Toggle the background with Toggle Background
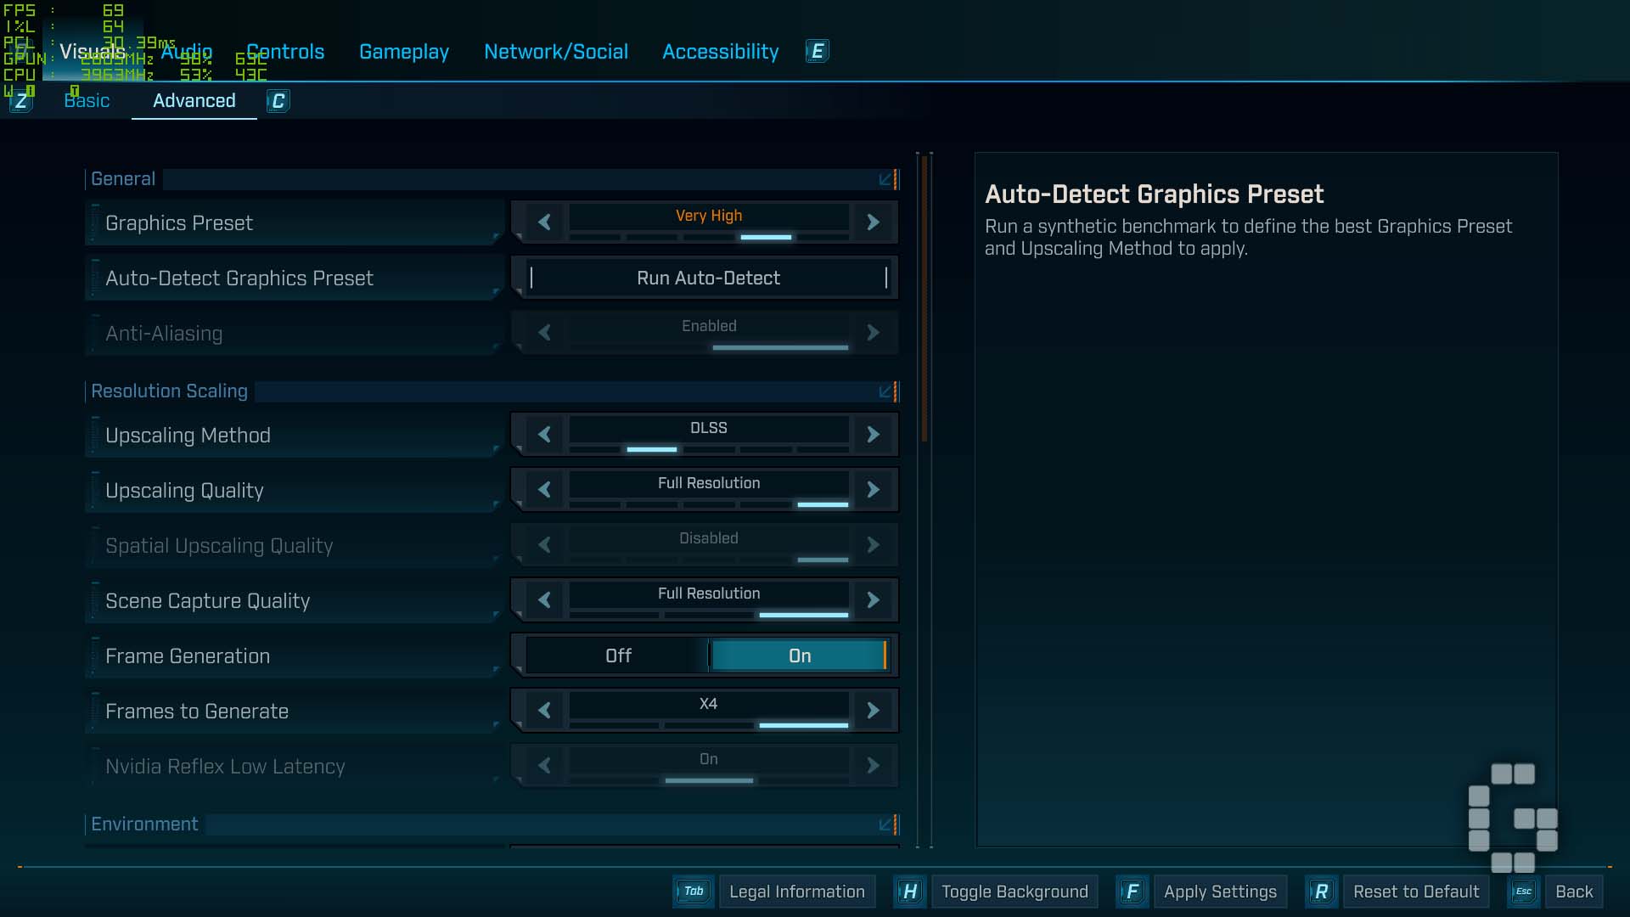This screenshot has height=917, width=1630. pyautogui.click(x=1015, y=892)
